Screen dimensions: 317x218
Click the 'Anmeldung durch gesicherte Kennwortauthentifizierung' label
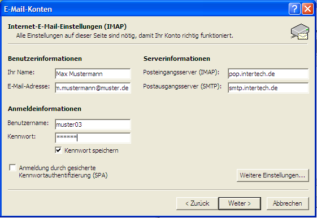[63, 171]
